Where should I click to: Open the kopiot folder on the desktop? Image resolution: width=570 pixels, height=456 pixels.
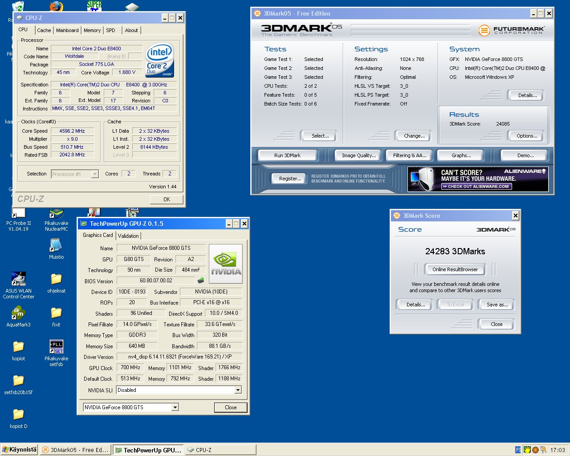click(19, 350)
